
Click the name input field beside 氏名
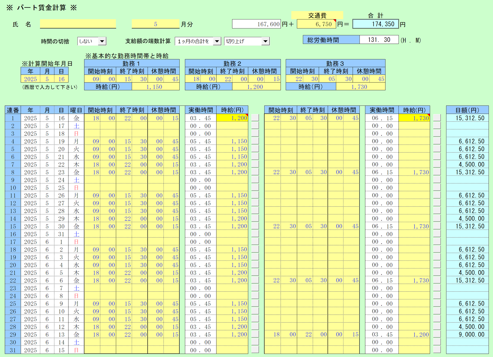pos(78,24)
